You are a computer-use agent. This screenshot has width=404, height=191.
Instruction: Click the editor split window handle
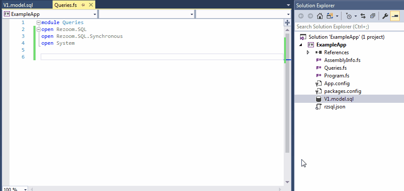pyautogui.click(x=287, y=22)
